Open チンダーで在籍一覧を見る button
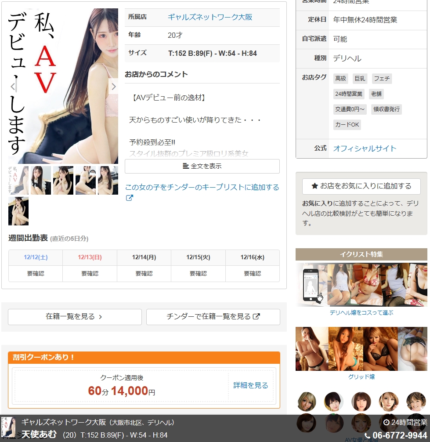430x442 pixels. 213,317
